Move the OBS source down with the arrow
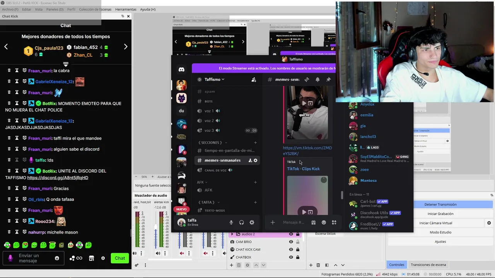The height and width of the screenshot is (278, 495). click(x=264, y=265)
